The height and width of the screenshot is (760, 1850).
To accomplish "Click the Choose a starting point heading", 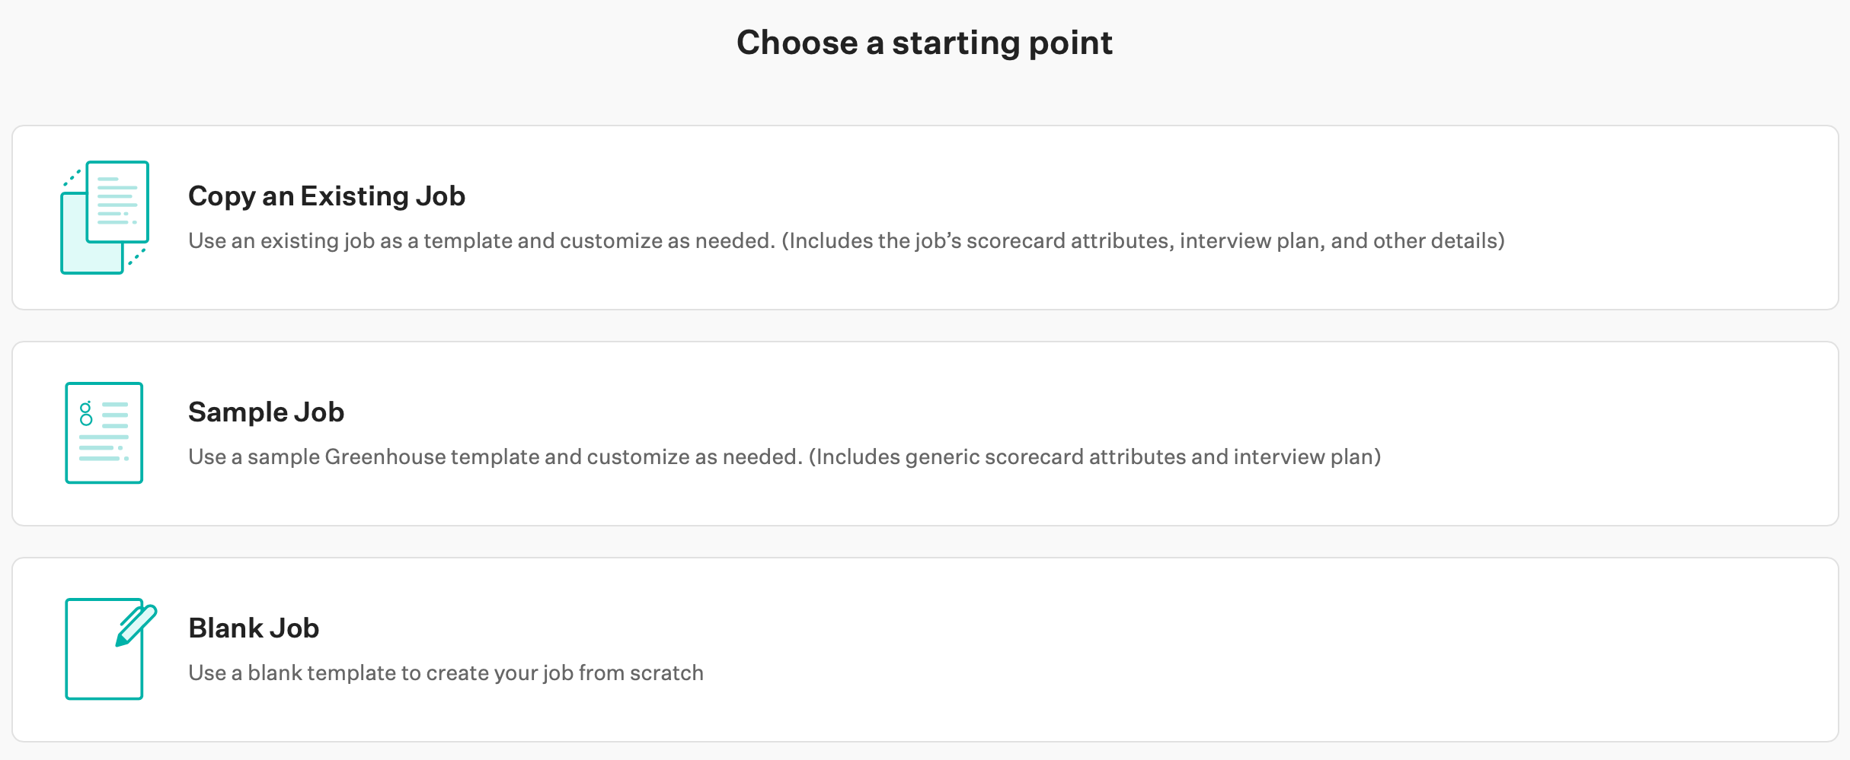I will (925, 43).
